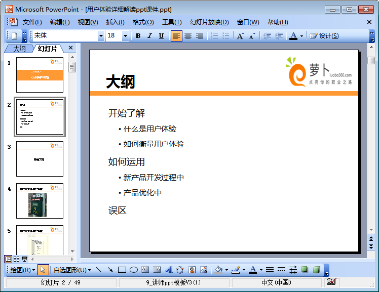379x292 pixels.
Task: Open the 绘图 draw menu button
Action: click(23, 270)
